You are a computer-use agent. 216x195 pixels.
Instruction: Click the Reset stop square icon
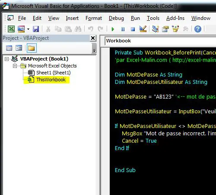click(x=133, y=29)
